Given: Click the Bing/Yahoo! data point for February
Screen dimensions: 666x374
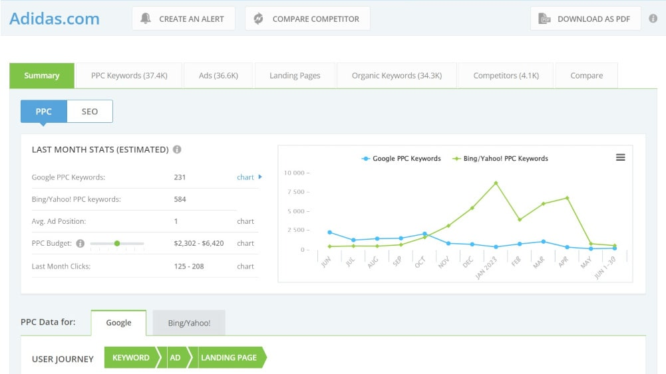Looking at the screenshot, I should [520, 220].
